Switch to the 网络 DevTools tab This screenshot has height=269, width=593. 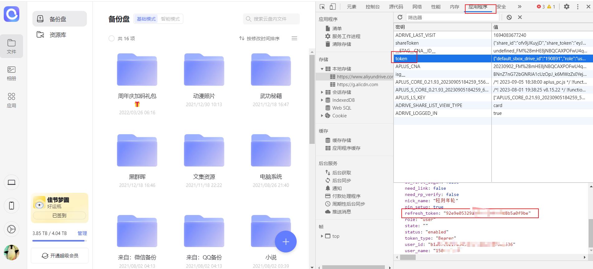pos(417,7)
